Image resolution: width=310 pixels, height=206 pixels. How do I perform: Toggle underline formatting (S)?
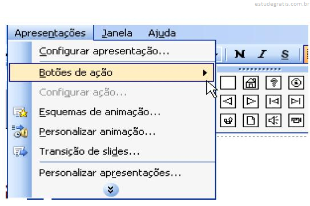[x=285, y=54]
